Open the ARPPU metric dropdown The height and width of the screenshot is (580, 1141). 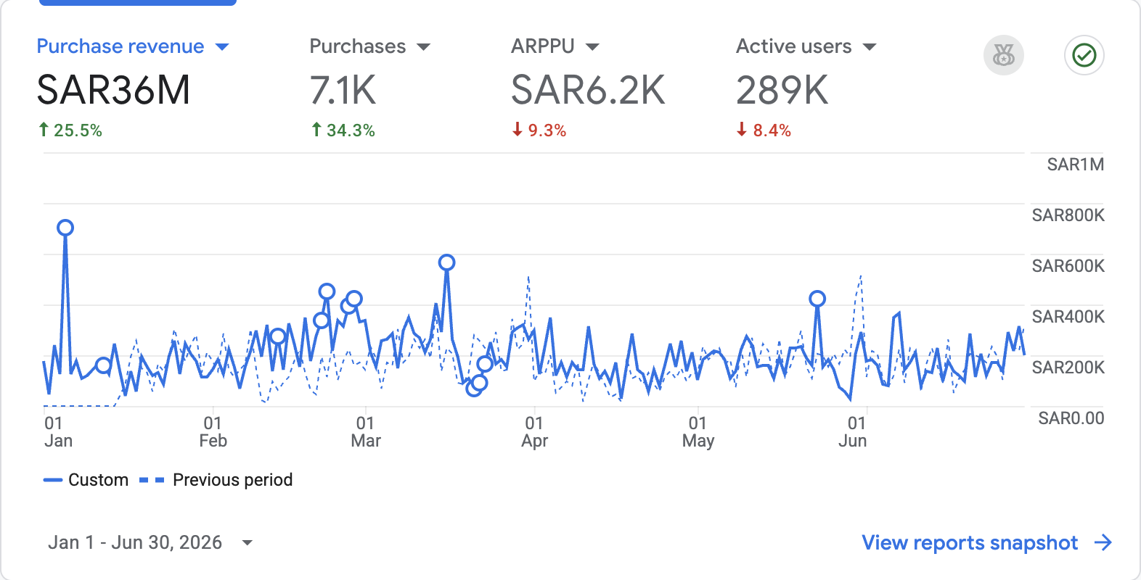tap(555, 46)
